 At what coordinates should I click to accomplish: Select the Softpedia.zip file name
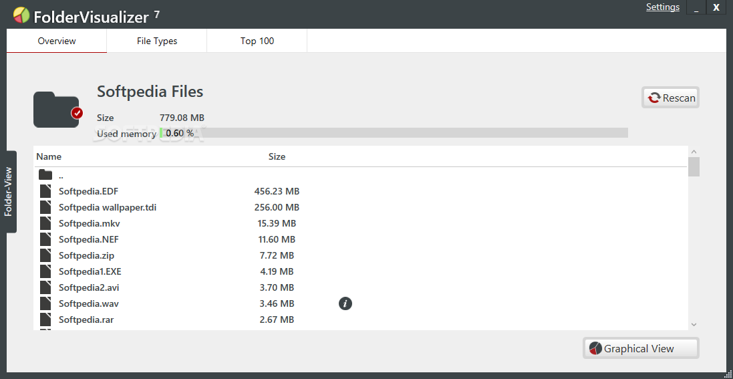pos(86,255)
